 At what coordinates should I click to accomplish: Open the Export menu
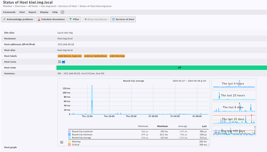point(32,12)
